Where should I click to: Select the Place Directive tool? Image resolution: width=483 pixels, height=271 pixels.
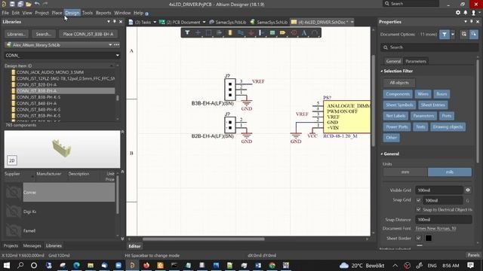294,32
